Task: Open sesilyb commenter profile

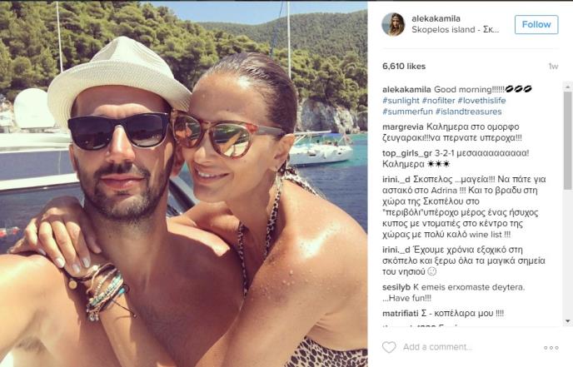Action: 396,287
